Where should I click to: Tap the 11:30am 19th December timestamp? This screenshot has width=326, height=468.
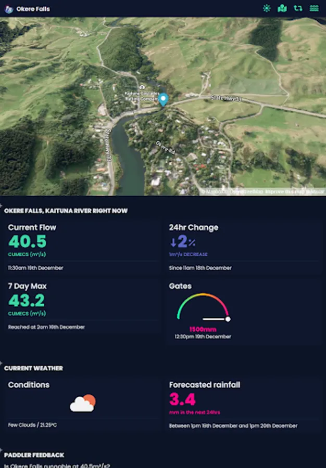[x=35, y=268]
